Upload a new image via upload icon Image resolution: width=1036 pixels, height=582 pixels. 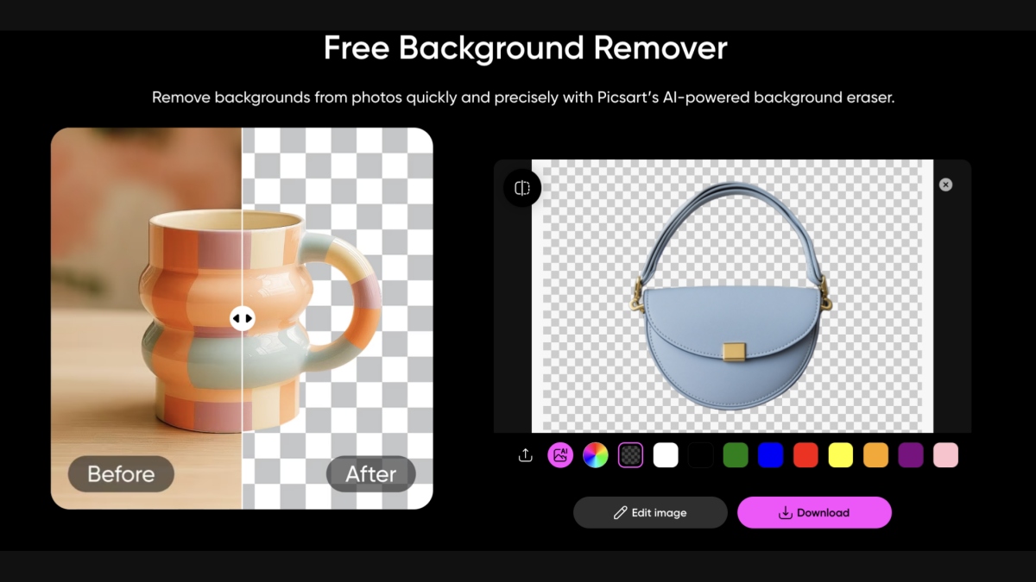coord(525,455)
